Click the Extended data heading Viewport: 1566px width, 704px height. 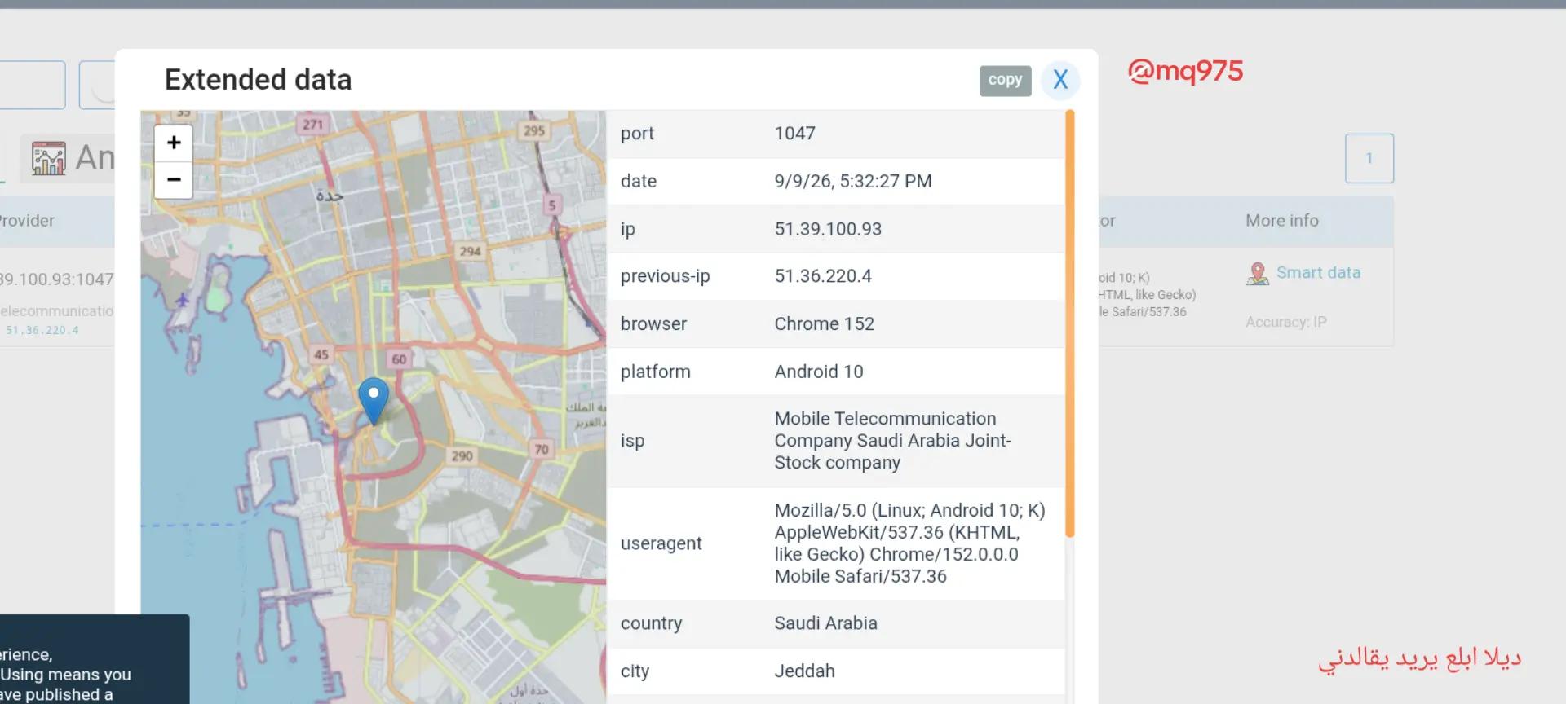click(x=259, y=80)
